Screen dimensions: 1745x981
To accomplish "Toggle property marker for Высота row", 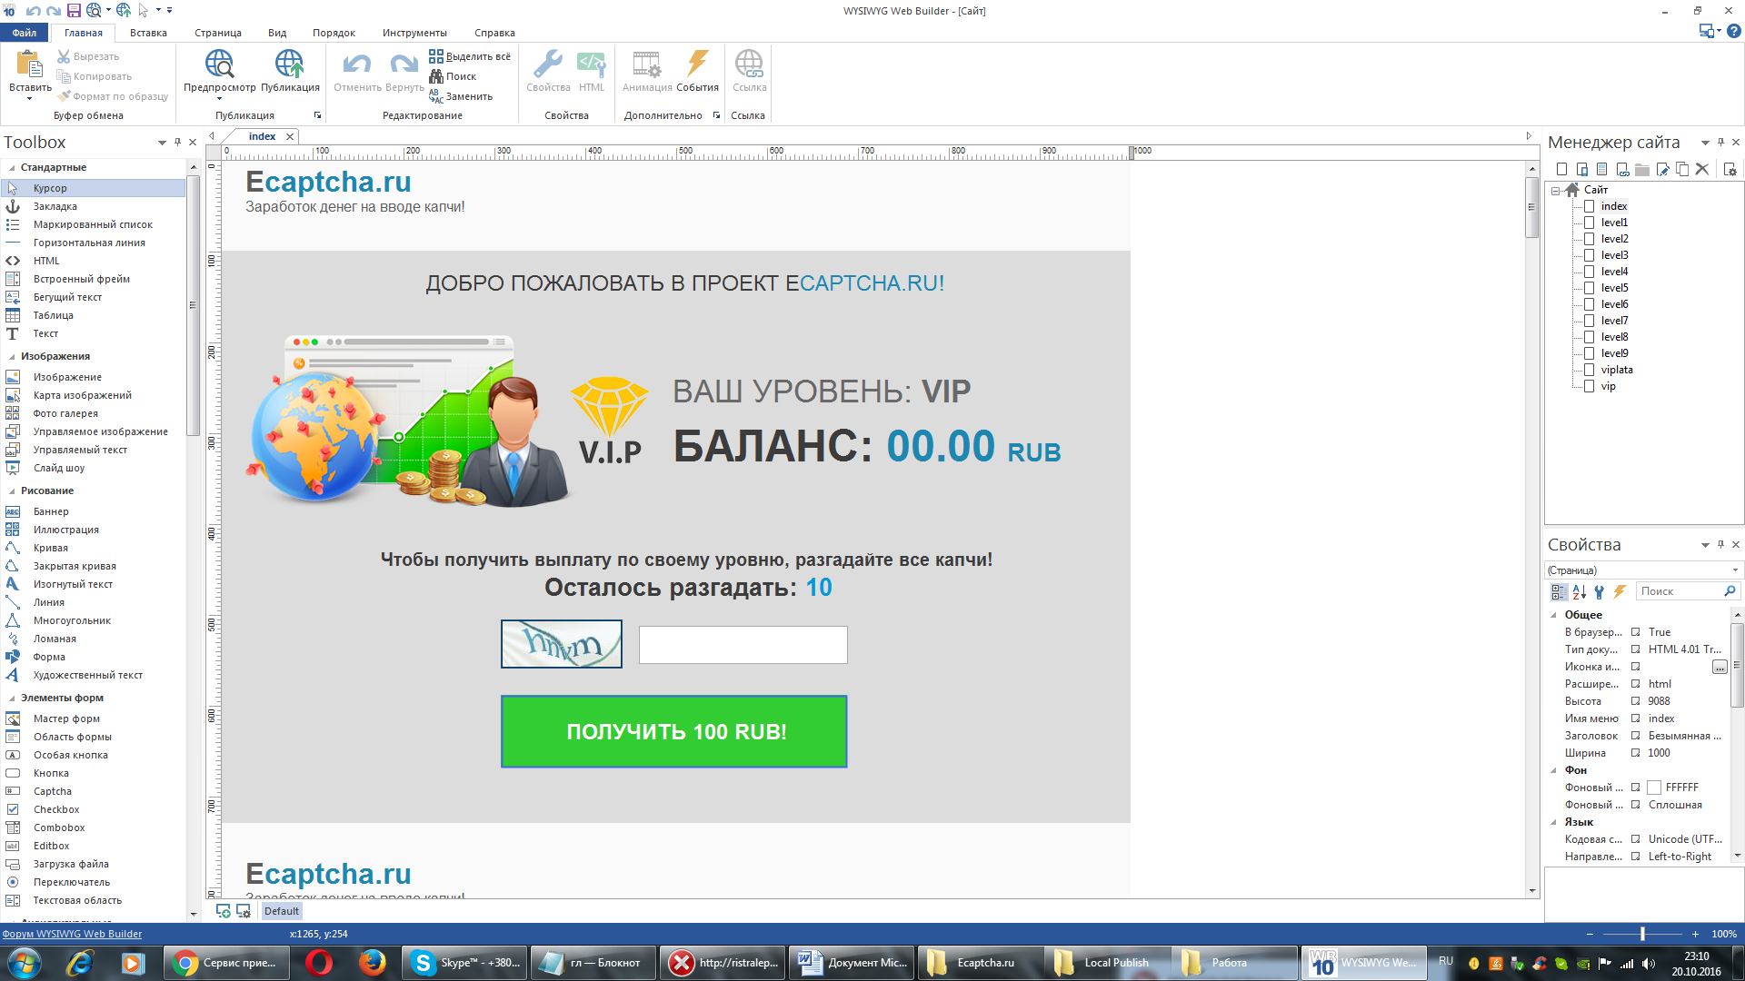I will click(1636, 701).
